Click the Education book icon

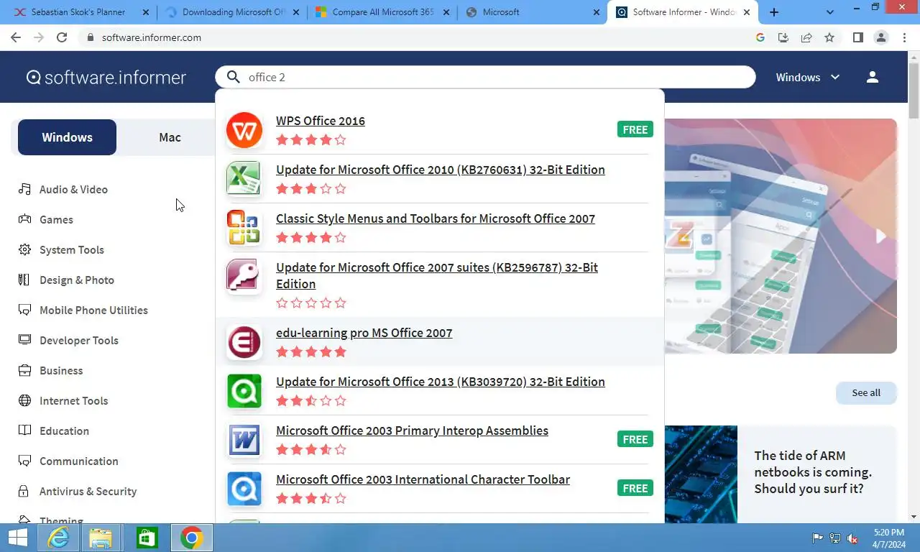pyautogui.click(x=25, y=431)
